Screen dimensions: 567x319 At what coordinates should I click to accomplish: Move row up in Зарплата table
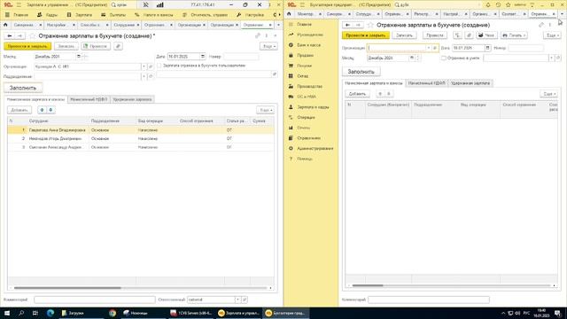click(x=42, y=110)
